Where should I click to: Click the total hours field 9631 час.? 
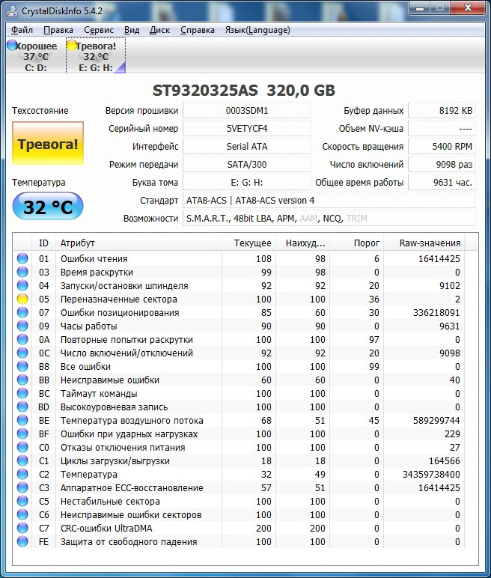tap(442, 183)
